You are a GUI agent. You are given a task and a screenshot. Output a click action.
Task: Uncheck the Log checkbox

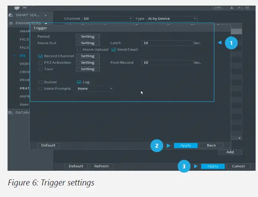click(79, 82)
